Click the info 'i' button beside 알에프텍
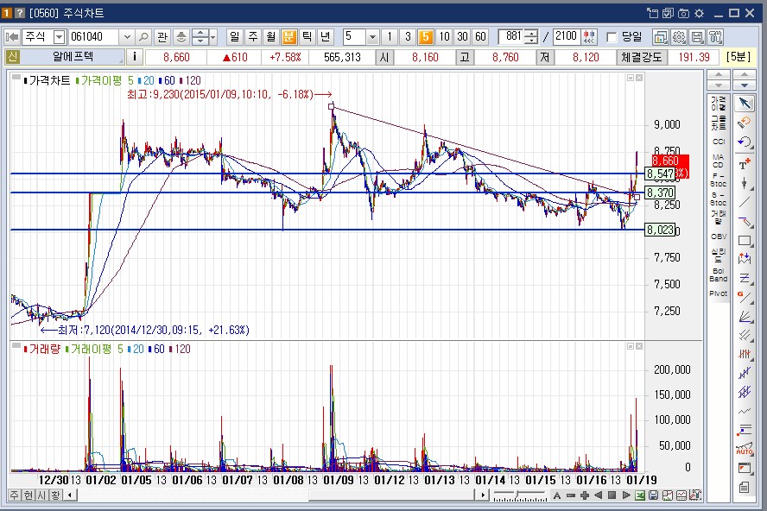The image size is (767, 511). pyautogui.click(x=134, y=57)
